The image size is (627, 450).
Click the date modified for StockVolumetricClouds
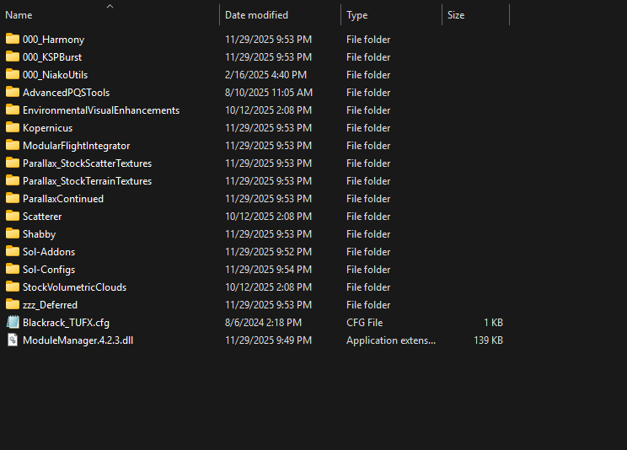point(268,287)
